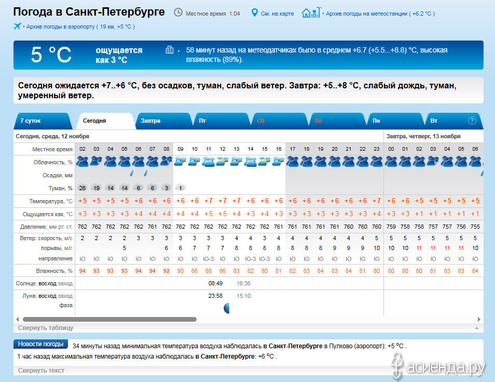
Task: Open the Завтра forecast tab
Action: pos(150,121)
